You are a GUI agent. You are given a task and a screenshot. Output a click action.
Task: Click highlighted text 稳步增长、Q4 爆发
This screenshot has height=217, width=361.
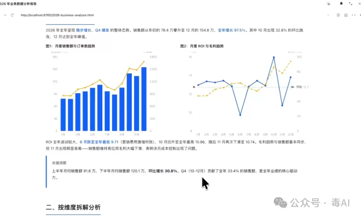click(93, 30)
